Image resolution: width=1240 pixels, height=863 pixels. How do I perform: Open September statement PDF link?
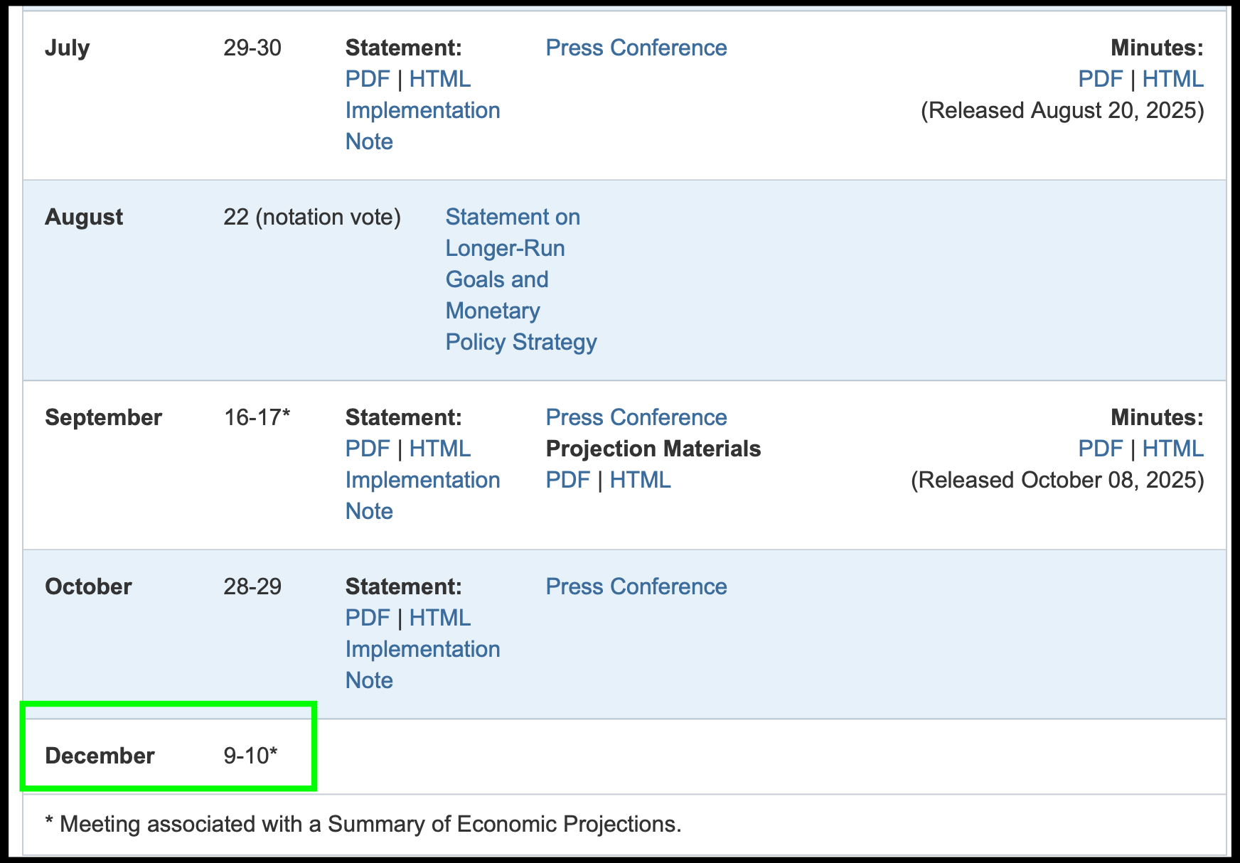coord(368,449)
